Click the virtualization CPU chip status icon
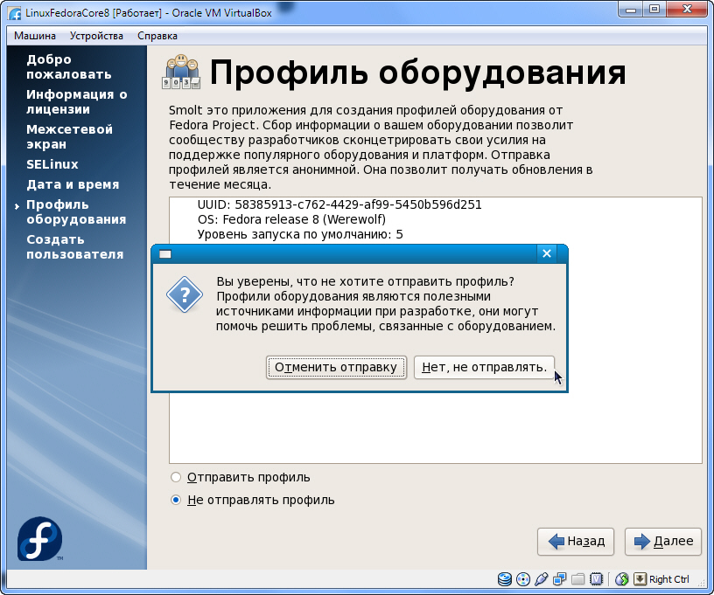 [x=596, y=579]
